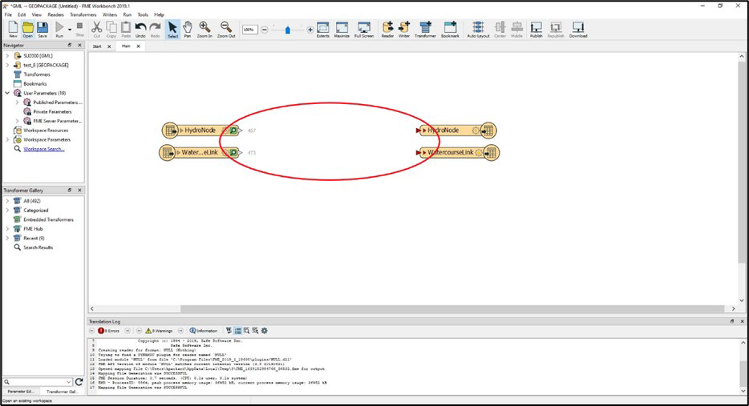This screenshot has width=749, height=406.
Task: Open the Run button dropdown arrow
Action: [70, 30]
